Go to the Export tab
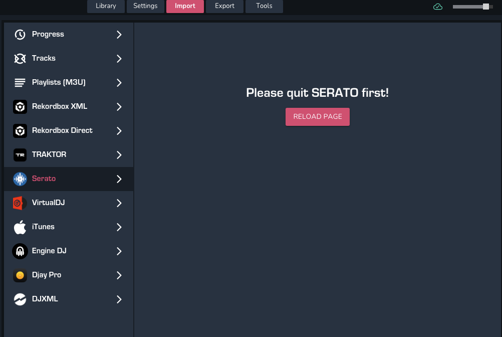 point(224,6)
